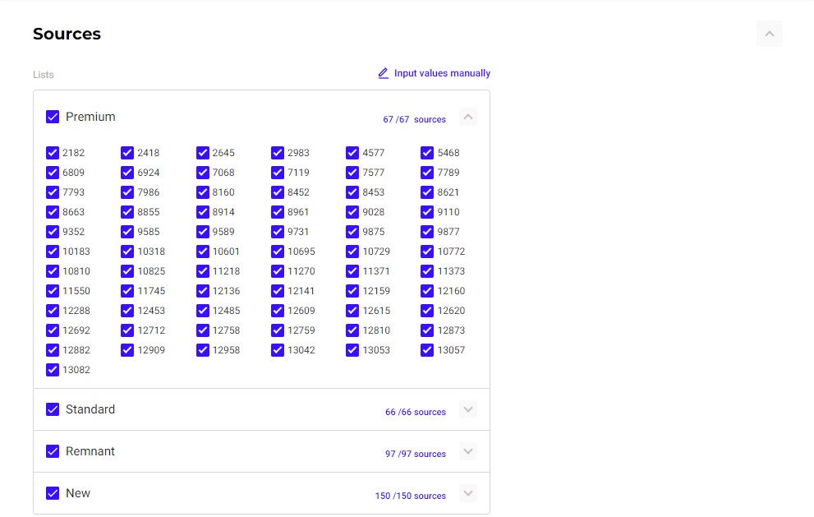Expand the Standard sources list
Image resolution: width=814 pixels, height=517 pixels.
[x=468, y=409]
